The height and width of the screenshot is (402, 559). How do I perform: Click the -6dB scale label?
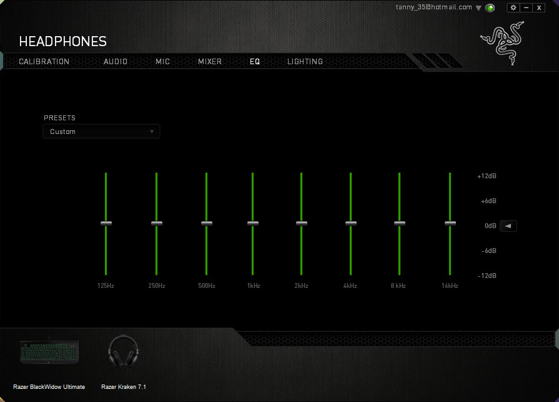click(x=489, y=251)
